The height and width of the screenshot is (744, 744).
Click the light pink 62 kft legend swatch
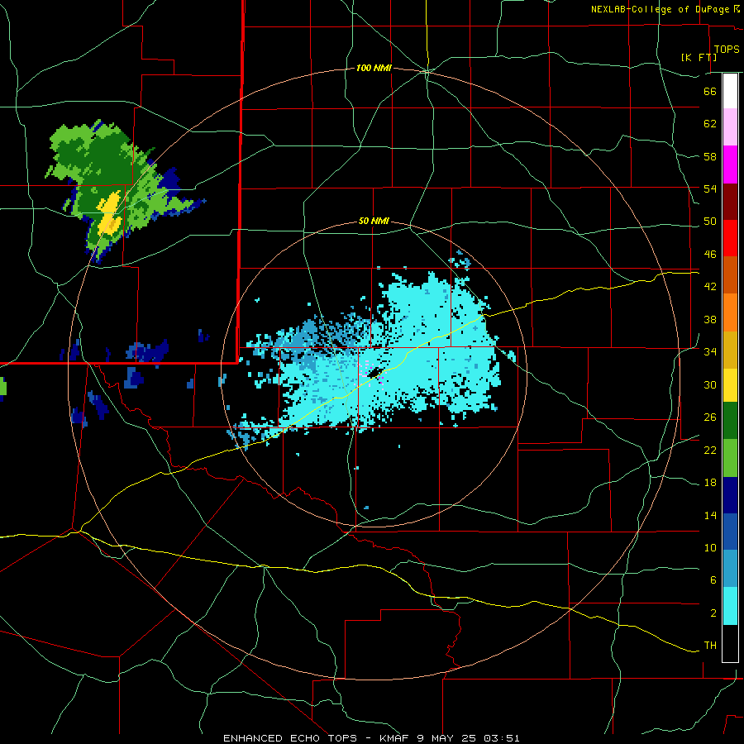tap(730, 127)
